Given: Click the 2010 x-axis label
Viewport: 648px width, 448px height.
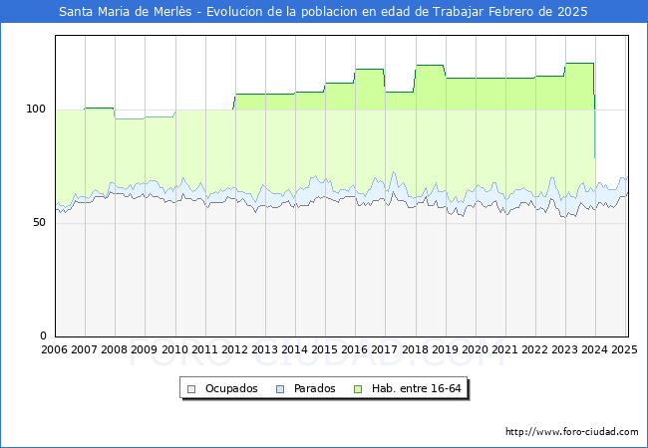Looking at the screenshot, I should [x=174, y=349].
